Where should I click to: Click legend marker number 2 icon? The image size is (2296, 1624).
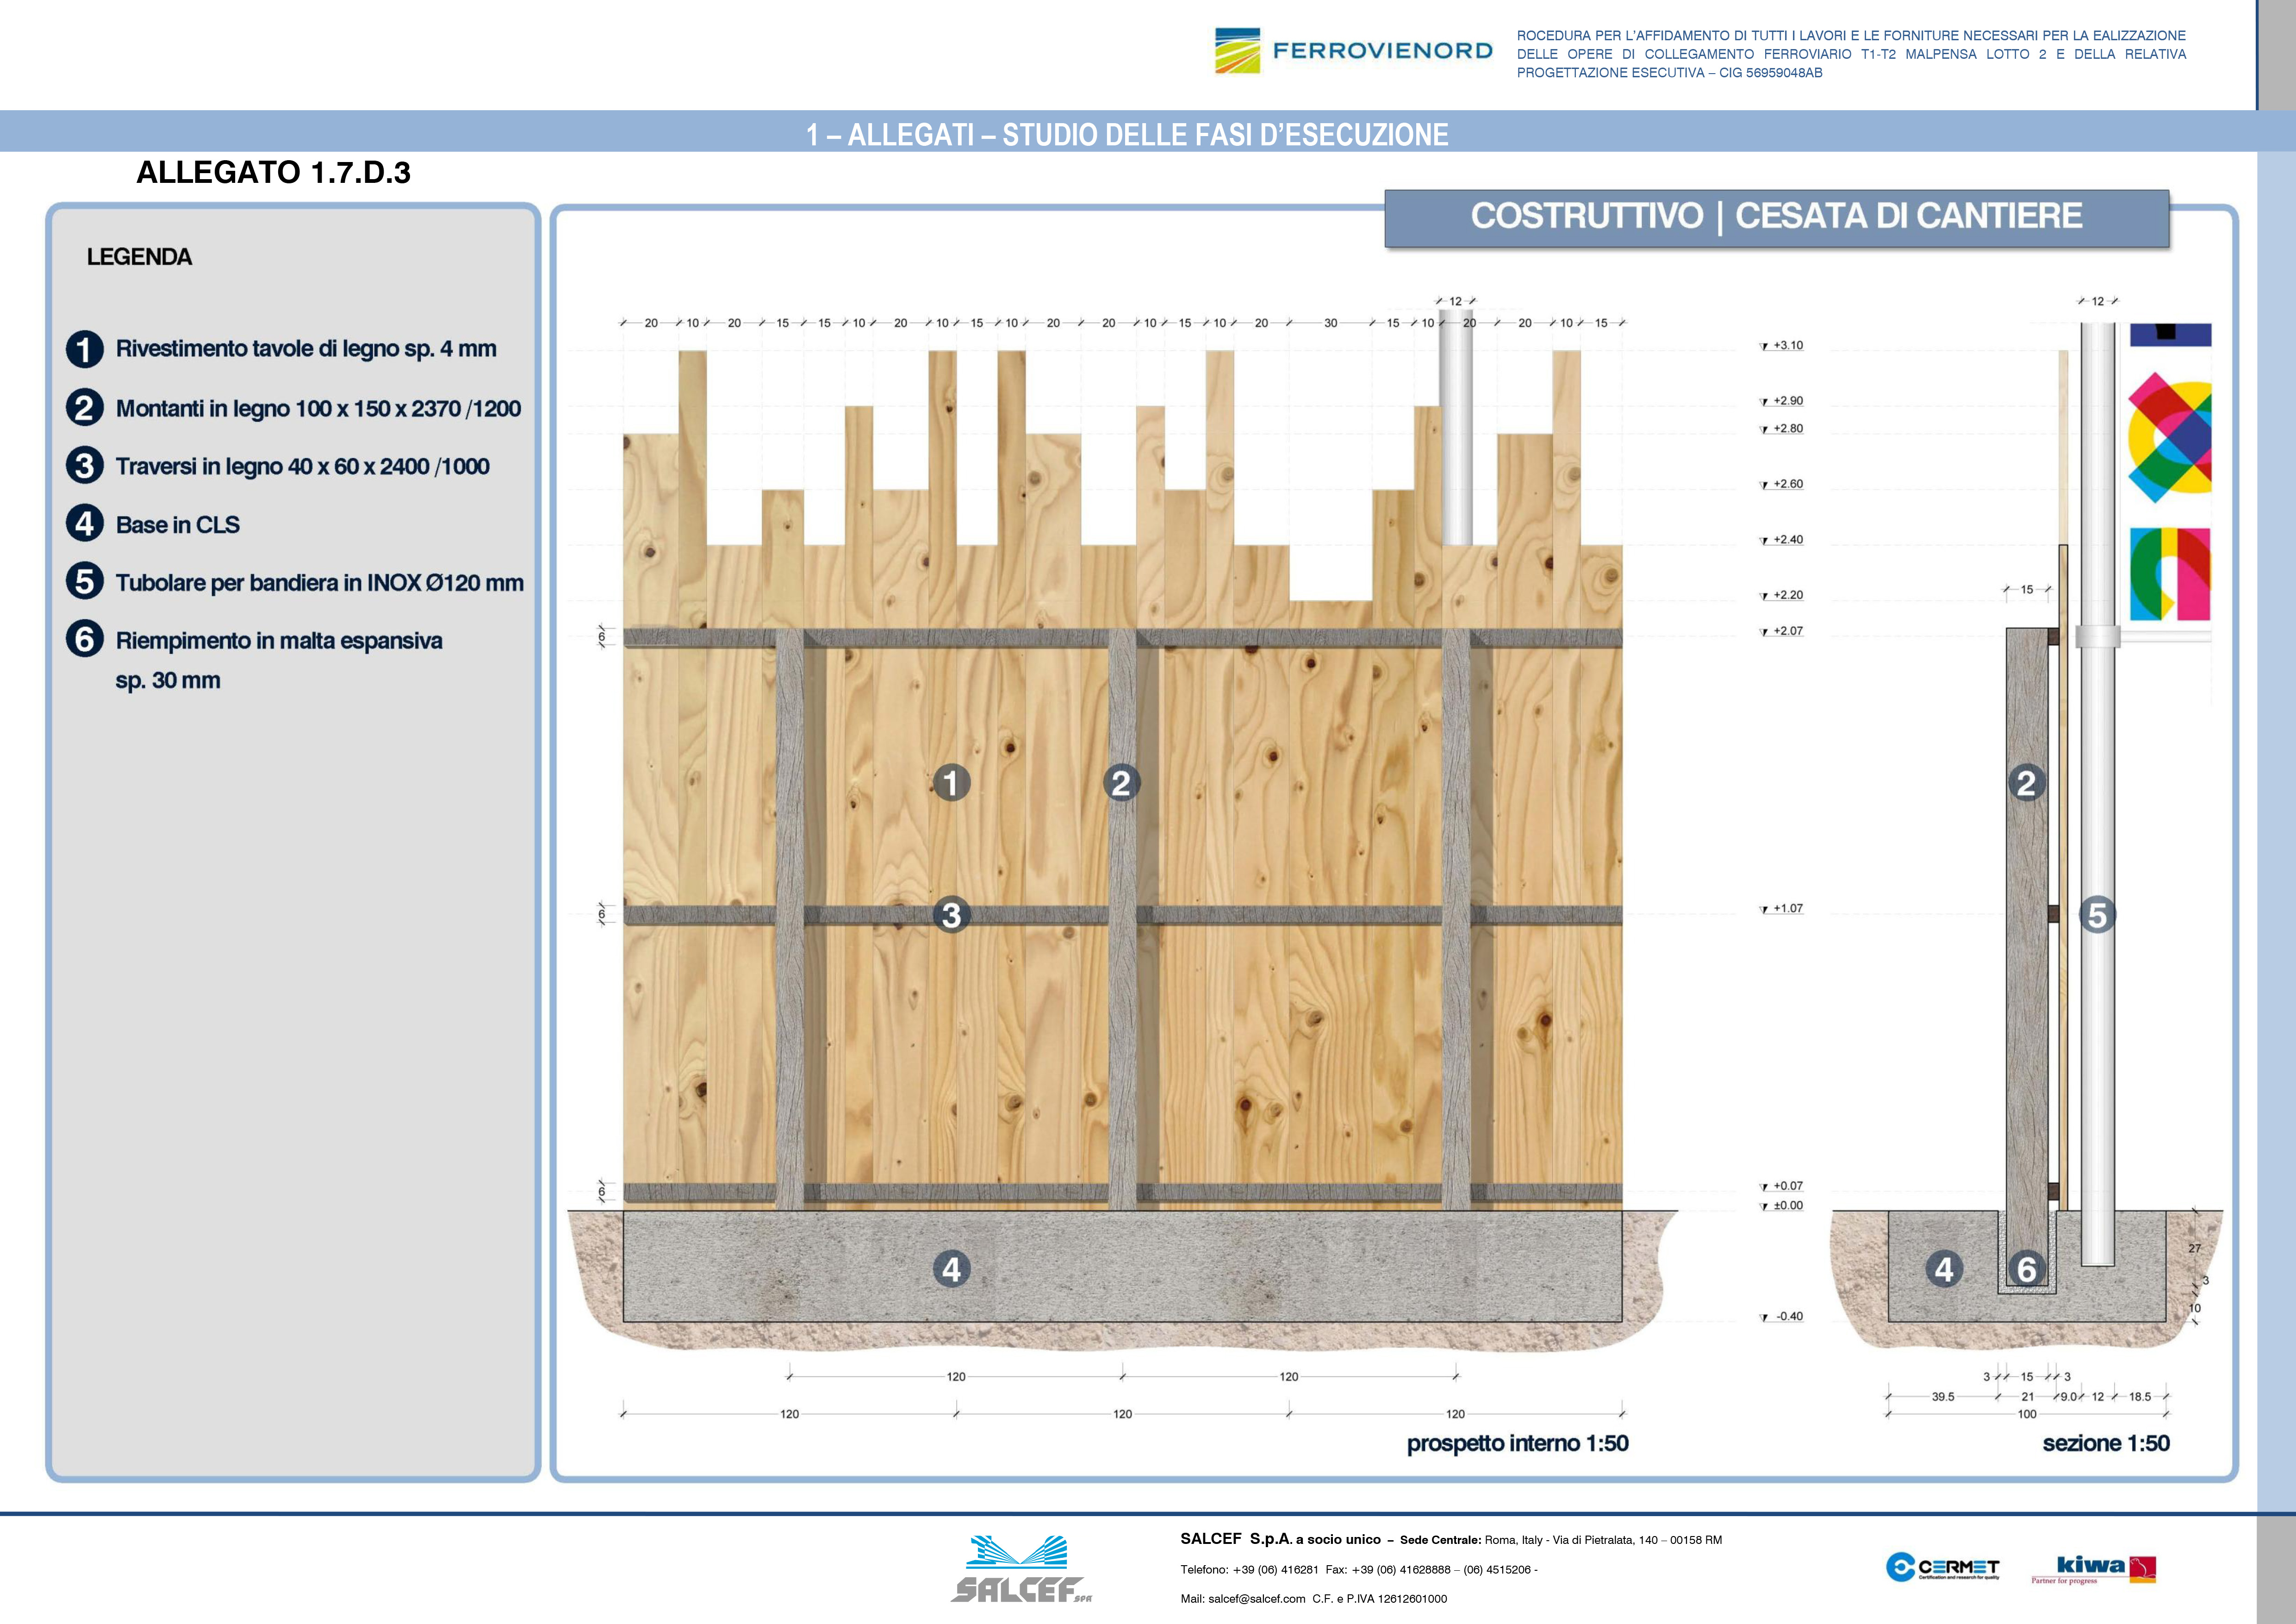85,408
